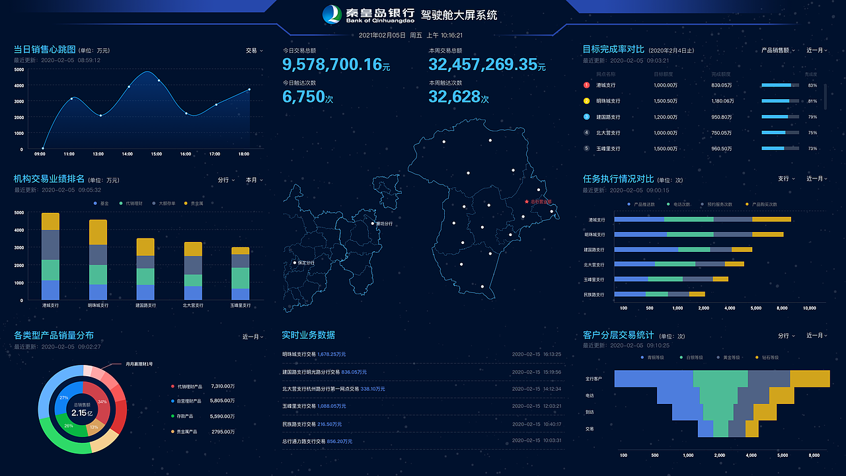Click the 今日触达次数 6,750次 value
846x476 pixels.
(307, 97)
